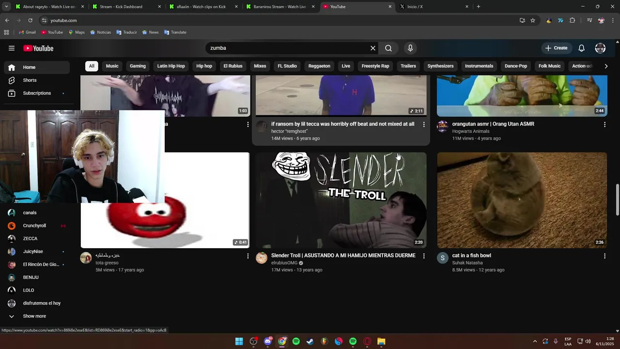Open the Maps bookmark

click(x=77, y=32)
